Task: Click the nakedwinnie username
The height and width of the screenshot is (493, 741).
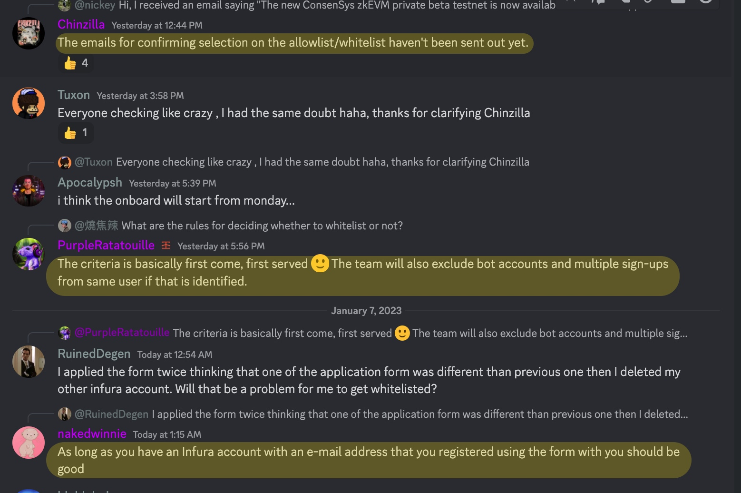Action: point(92,434)
